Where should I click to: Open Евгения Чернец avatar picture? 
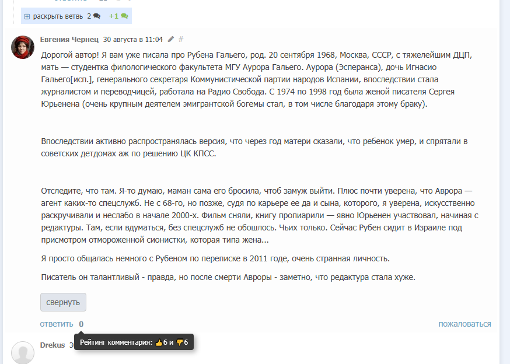tap(23, 47)
